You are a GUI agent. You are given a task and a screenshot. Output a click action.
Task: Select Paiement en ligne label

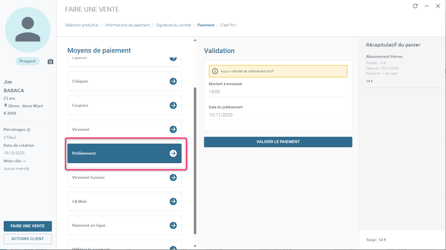[x=89, y=225]
